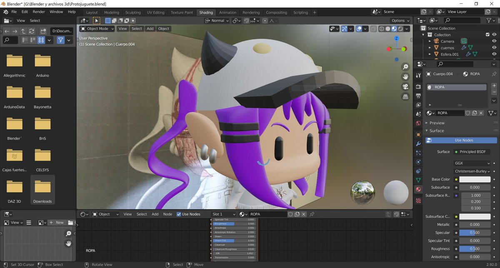This screenshot has width=500, height=268.
Task: Open the Christensen-Burley subsurface method dropdown
Action: [472, 171]
